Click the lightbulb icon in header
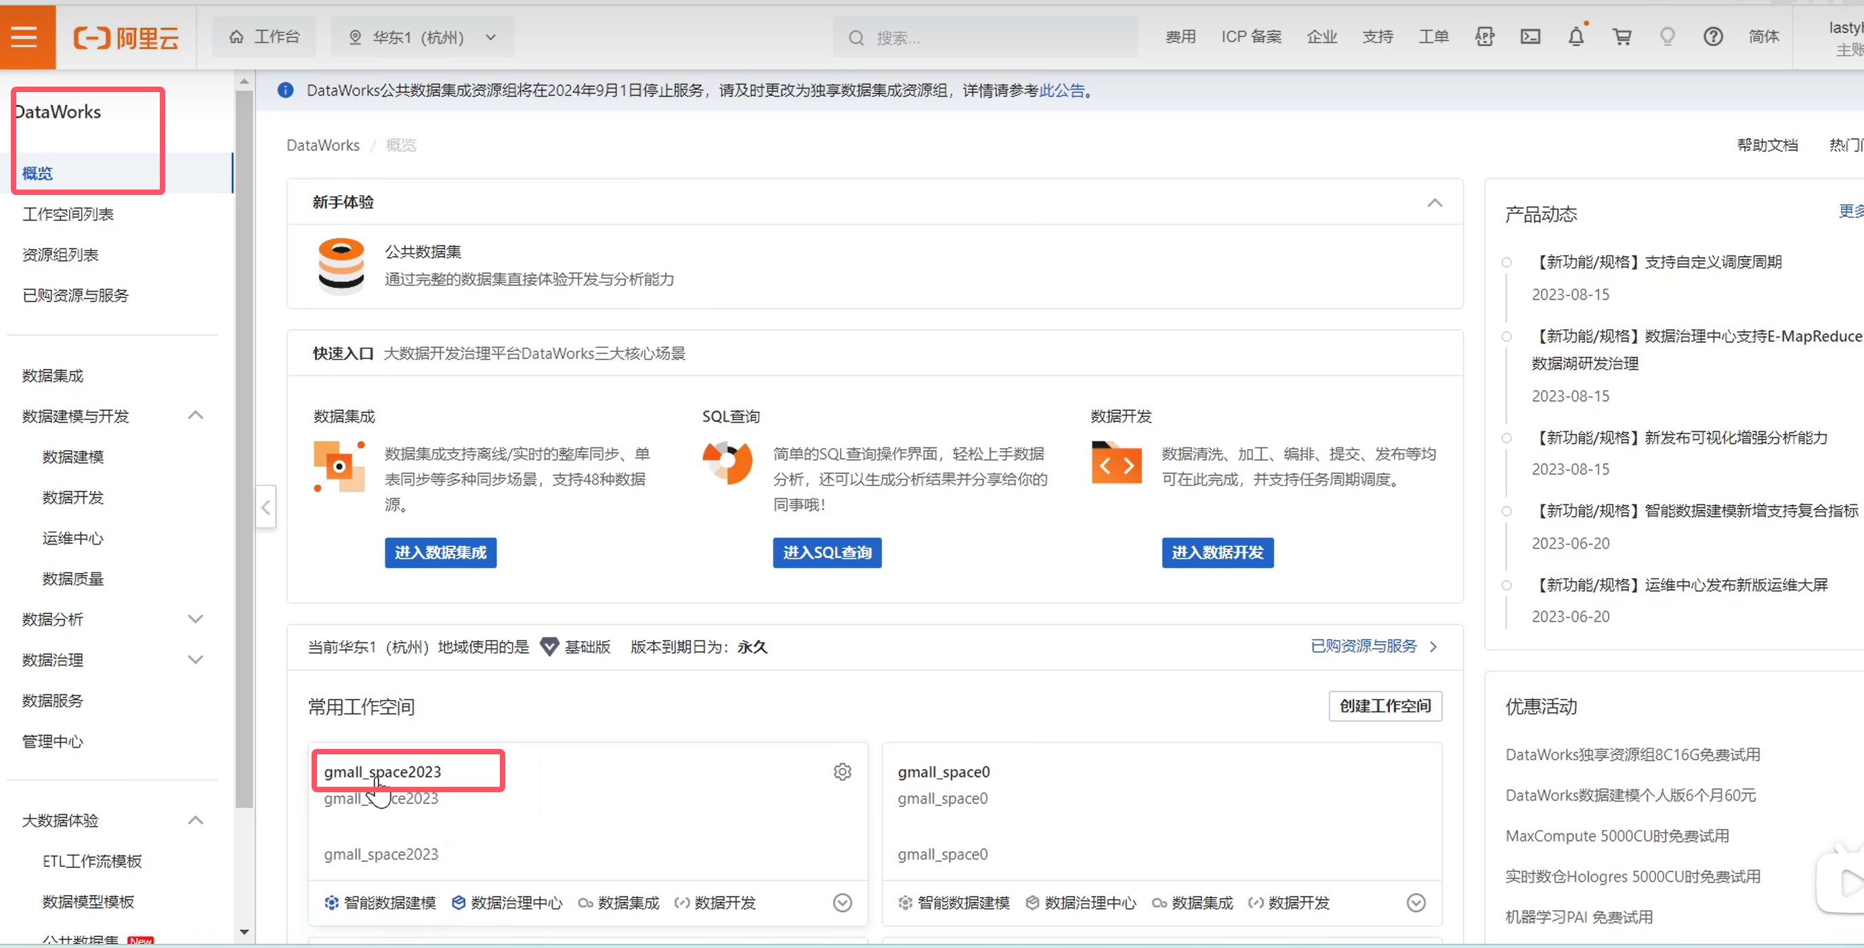Image resolution: width=1864 pixels, height=948 pixels. coord(1667,37)
